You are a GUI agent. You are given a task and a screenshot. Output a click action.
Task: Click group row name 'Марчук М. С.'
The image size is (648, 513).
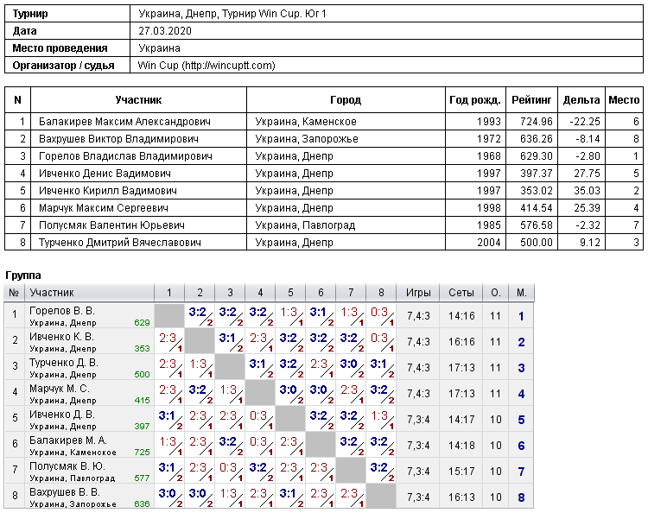[x=60, y=389]
